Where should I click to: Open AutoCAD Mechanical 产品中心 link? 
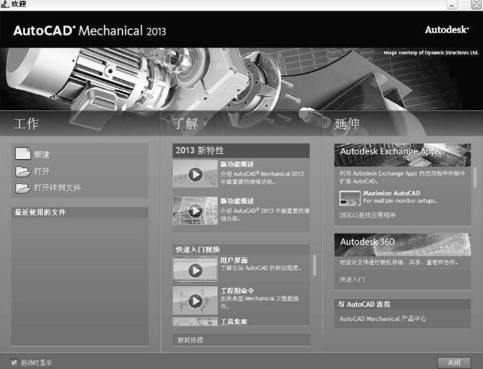tap(383, 319)
